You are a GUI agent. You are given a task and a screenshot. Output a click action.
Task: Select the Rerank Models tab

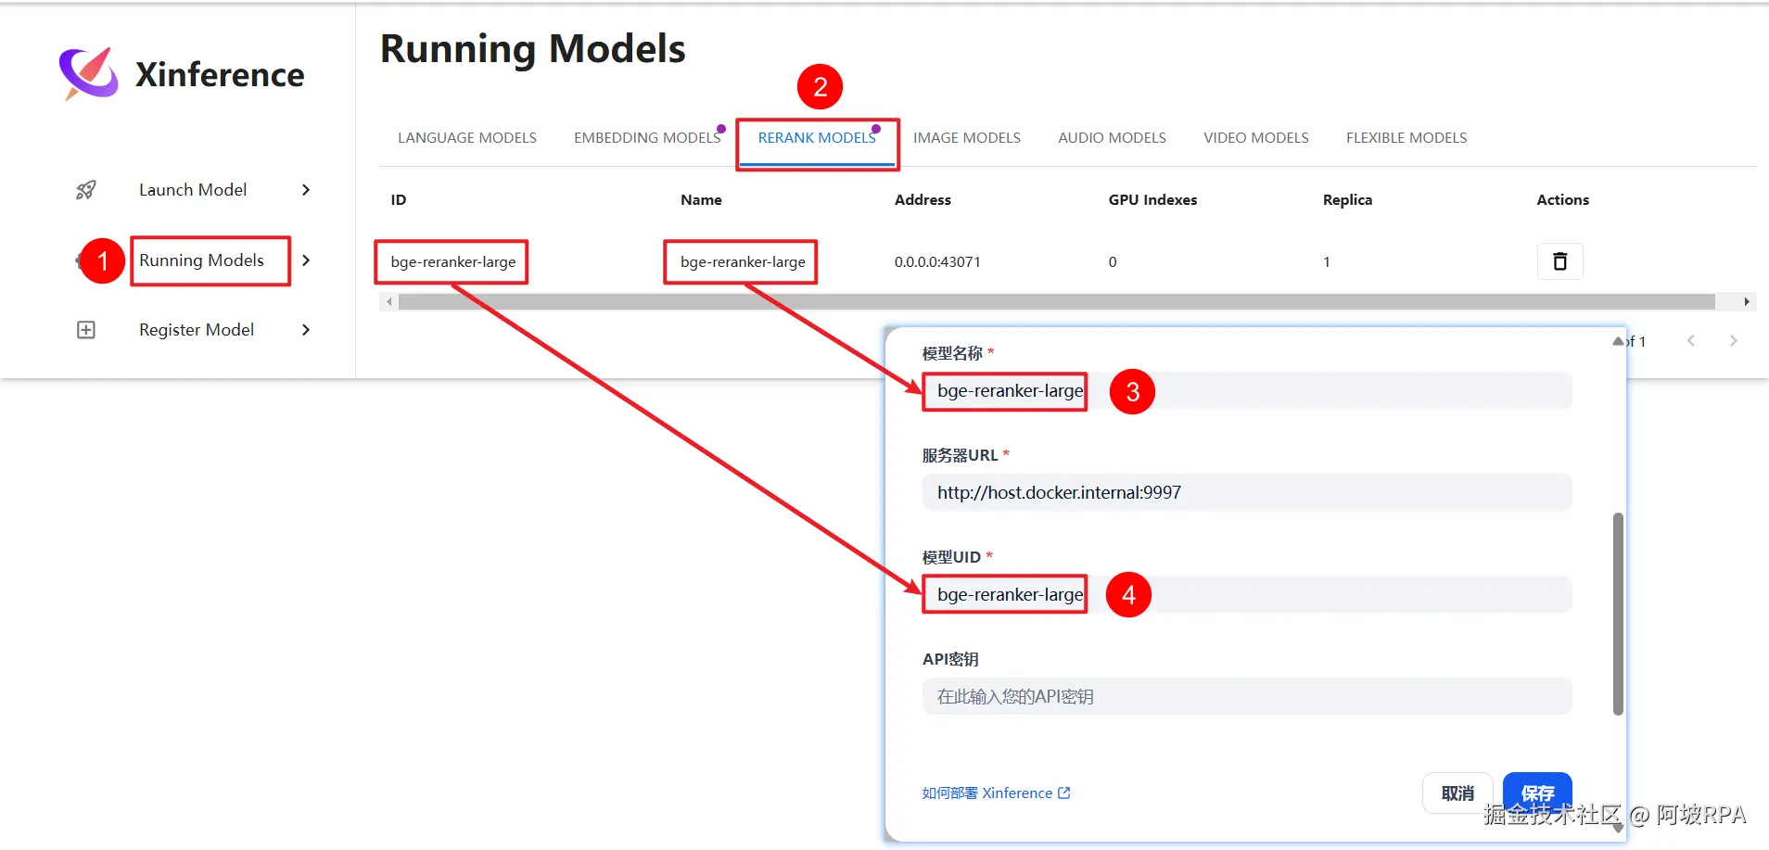[817, 138]
